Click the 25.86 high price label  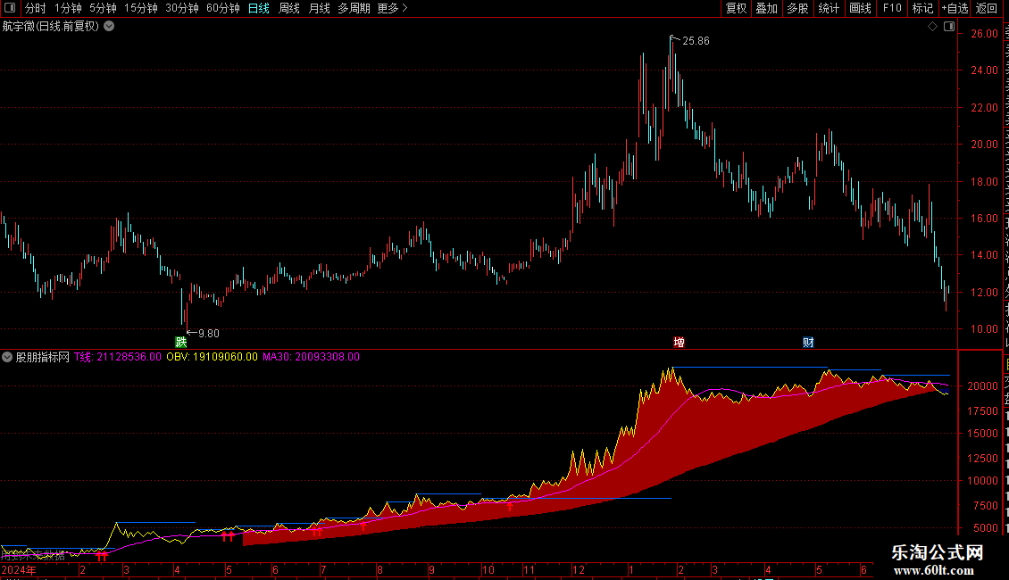696,41
